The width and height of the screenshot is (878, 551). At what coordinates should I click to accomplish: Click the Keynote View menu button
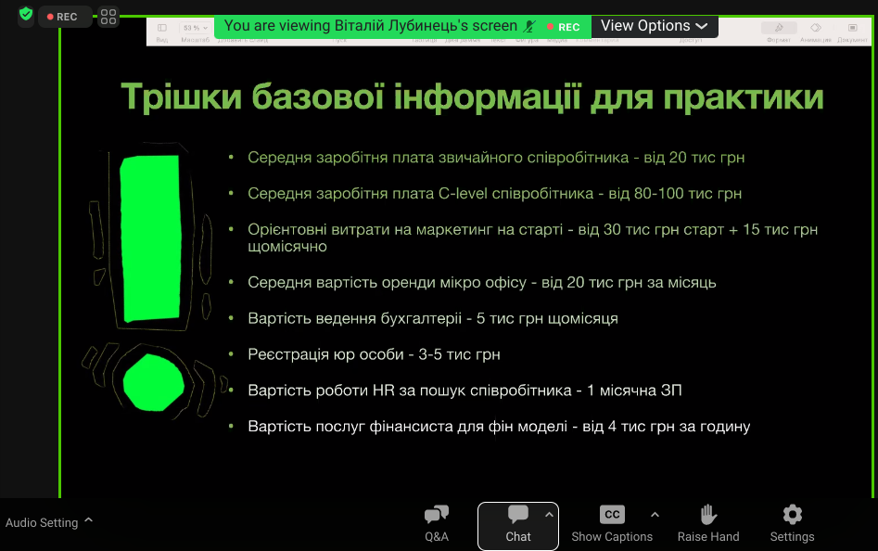point(162,29)
